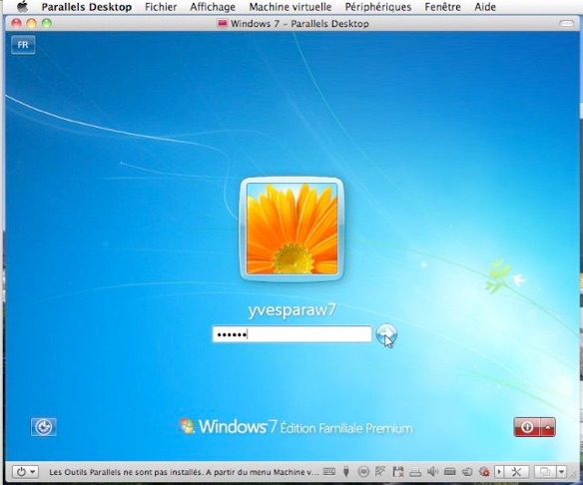Open the power button dropdown arrow
This screenshot has width=583, height=485.
(33, 472)
